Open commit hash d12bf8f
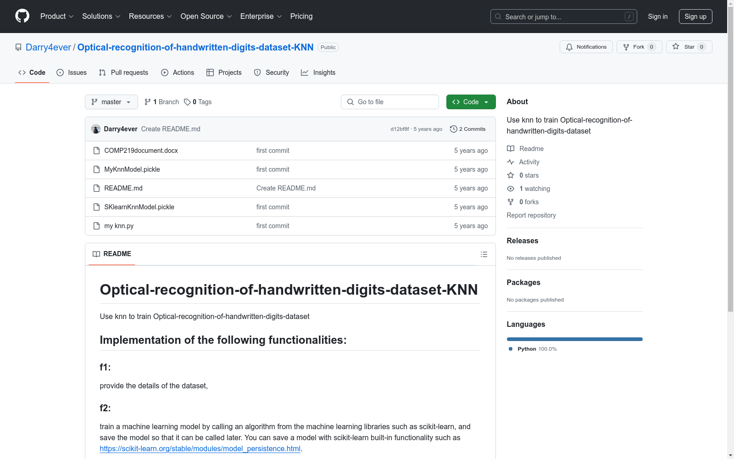 (x=400, y=129)
